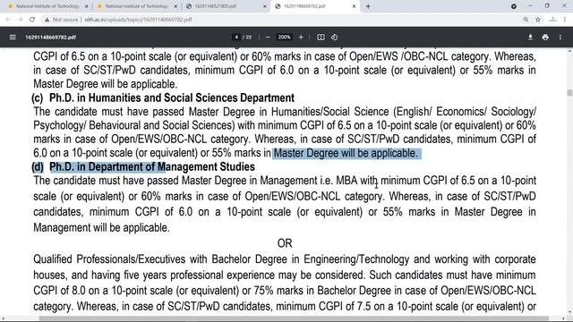Click heading Ph.D. in Department of Management Studies

tap(152, 167)
